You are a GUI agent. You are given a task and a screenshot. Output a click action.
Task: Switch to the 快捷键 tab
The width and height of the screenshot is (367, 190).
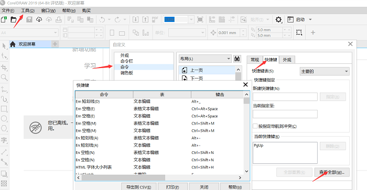[x=271, y=60]
